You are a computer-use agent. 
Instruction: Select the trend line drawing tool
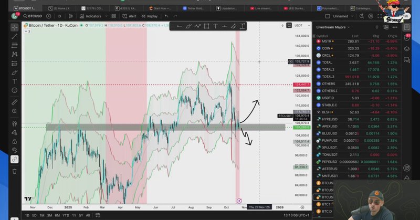pyautogui.click(x=15, y=36)
